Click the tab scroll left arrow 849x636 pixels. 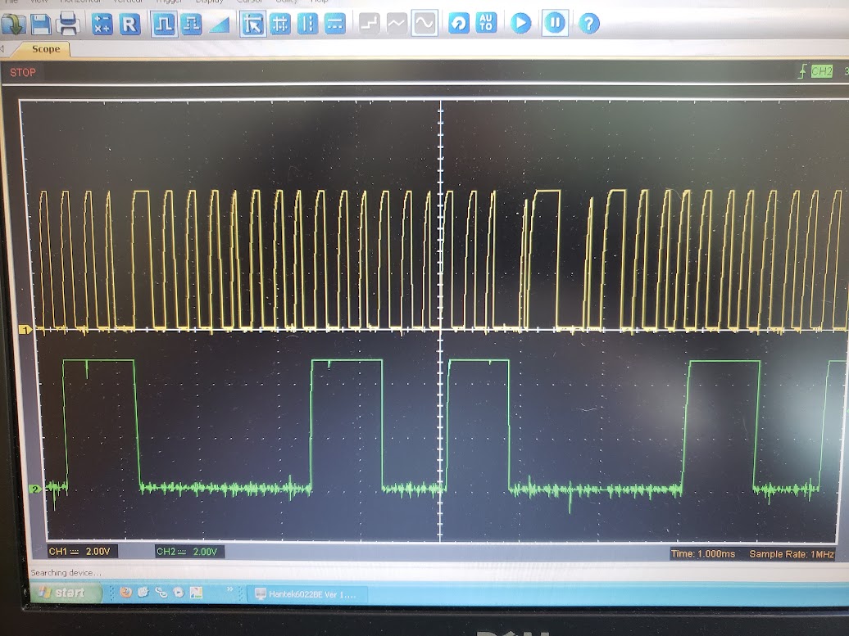tap(2, 50)
